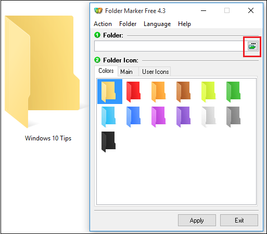
Task: Select the brown folder icon
Action: 183,92
